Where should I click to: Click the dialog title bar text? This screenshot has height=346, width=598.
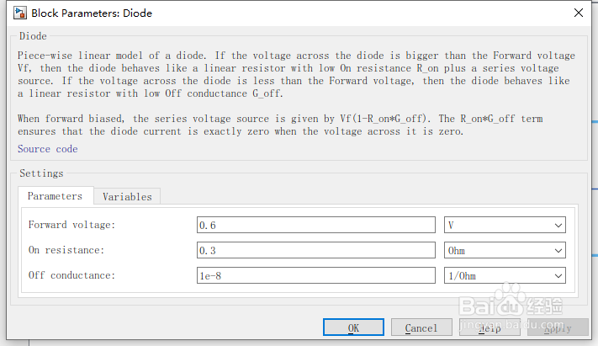92,13
